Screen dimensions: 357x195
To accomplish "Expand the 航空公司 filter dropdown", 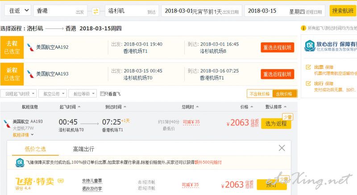I will pyautogui.click(x=53, y=94).
